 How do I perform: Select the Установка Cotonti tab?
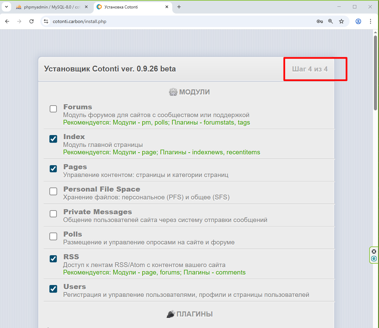click(x=133, y=7)
